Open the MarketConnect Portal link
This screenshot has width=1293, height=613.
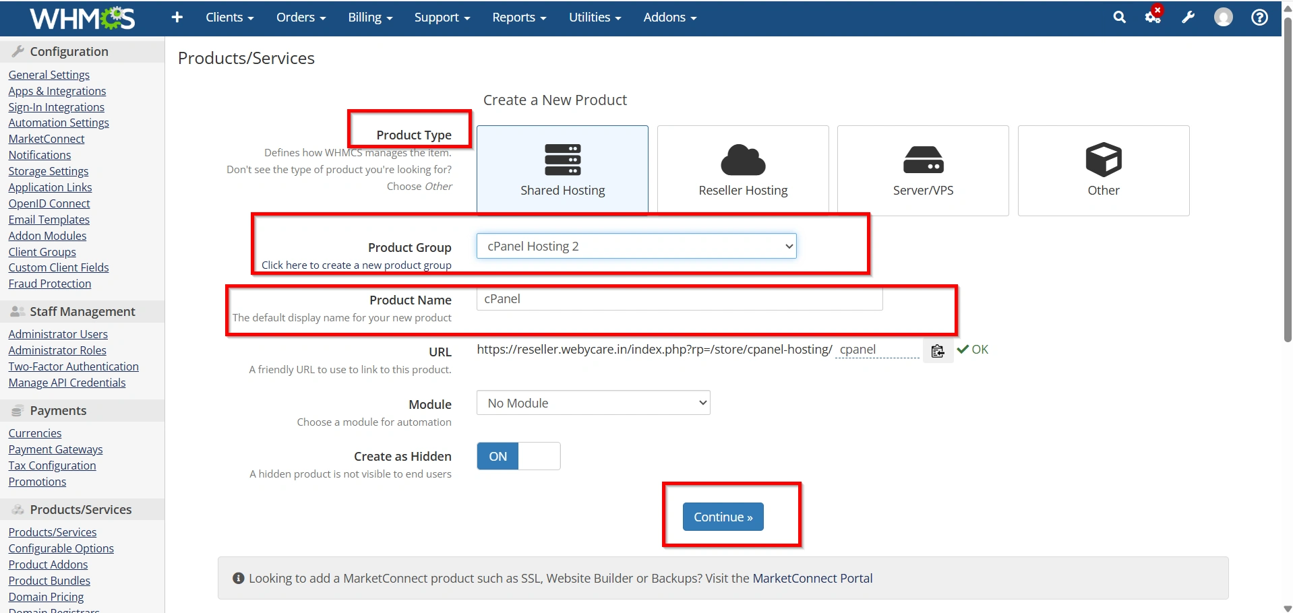tap(812, 578)
